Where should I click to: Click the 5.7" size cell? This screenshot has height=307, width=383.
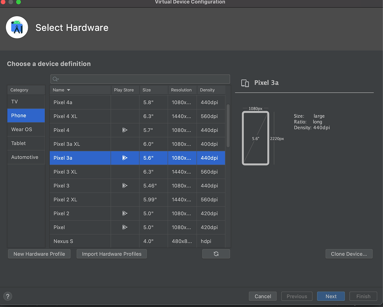coord(153,130)
